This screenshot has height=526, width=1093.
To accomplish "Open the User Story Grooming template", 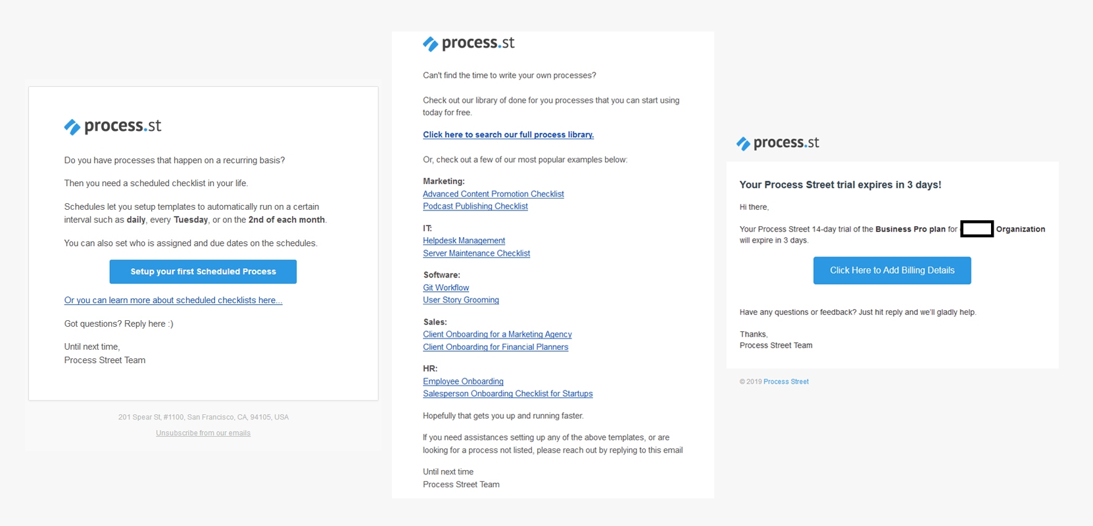I will [x=460, y=300].
